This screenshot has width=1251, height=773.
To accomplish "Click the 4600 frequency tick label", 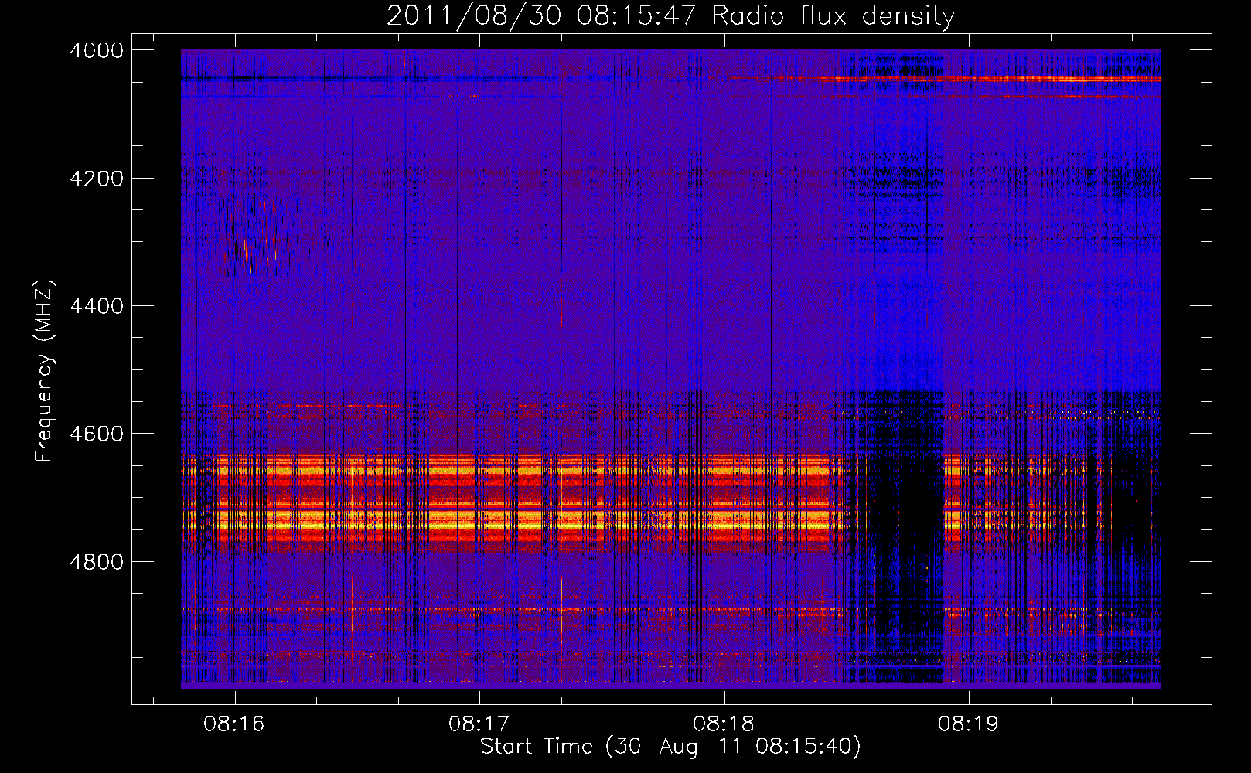I will [97, 434].
